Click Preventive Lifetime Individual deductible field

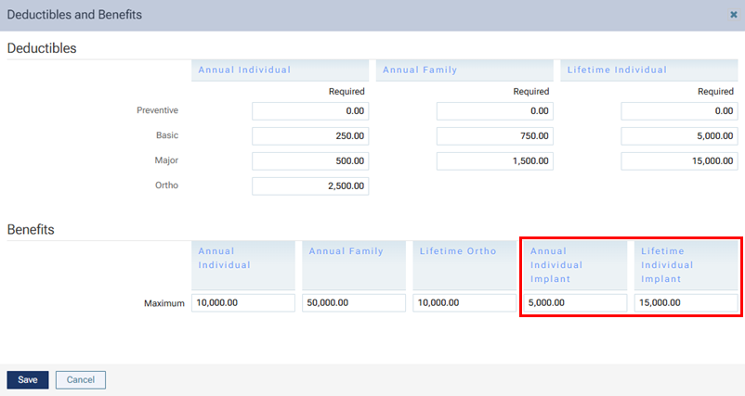pos(679,111)
